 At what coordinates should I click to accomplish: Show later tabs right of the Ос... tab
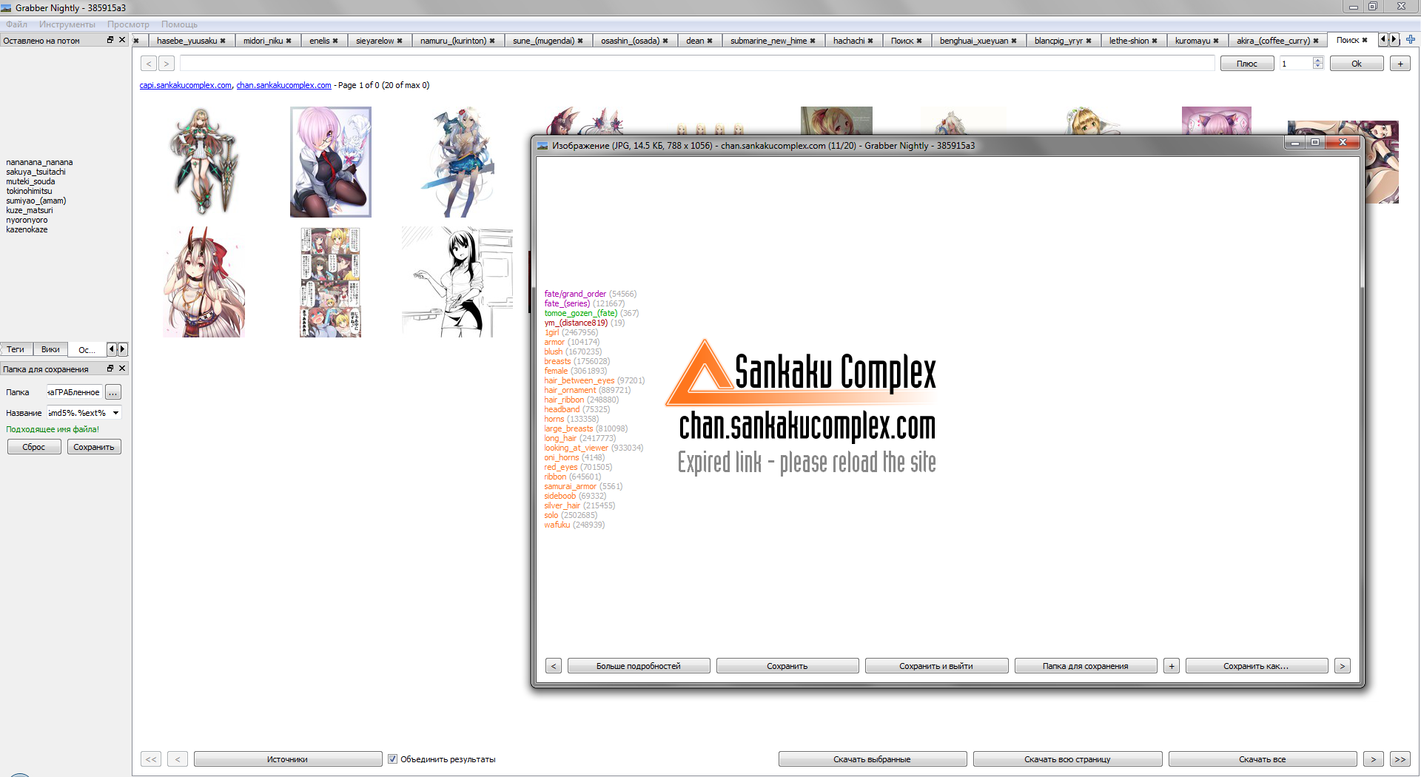click(x=123, y=349)
